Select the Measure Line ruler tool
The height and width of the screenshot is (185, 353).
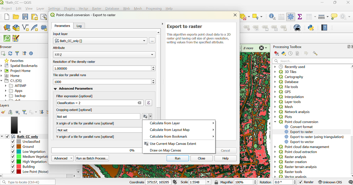click(321, 17)
